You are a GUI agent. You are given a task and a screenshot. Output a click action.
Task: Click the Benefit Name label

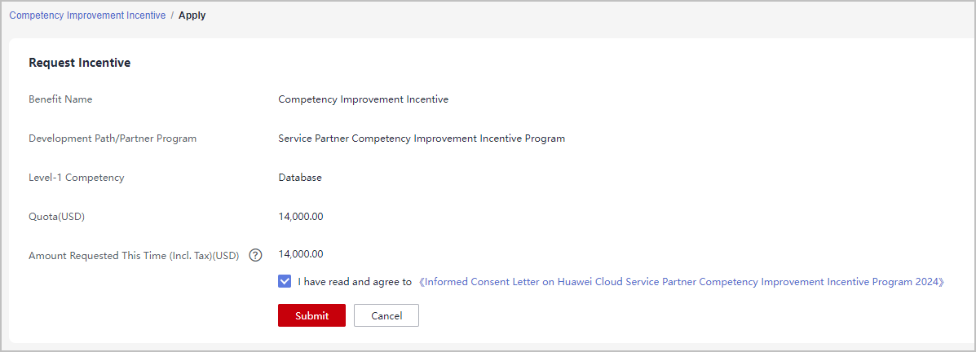(x=60, y=99)
